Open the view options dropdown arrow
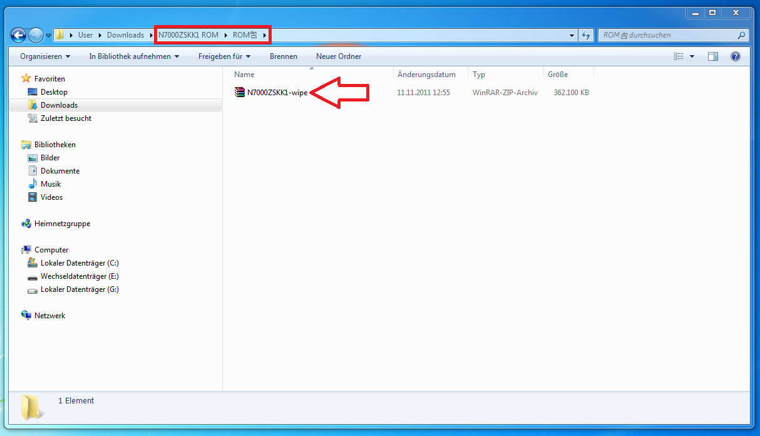 point(692,56)
